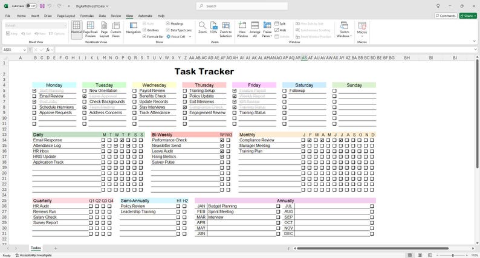Click Normal view icon in status bar
This screenshot has width=480, height=258.
(x=410, y=255)
